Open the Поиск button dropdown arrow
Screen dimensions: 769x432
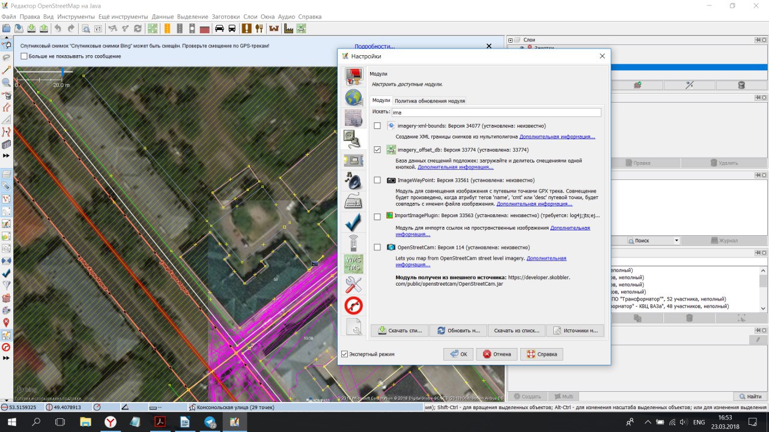pyautogui.click(x=676, y=241)
